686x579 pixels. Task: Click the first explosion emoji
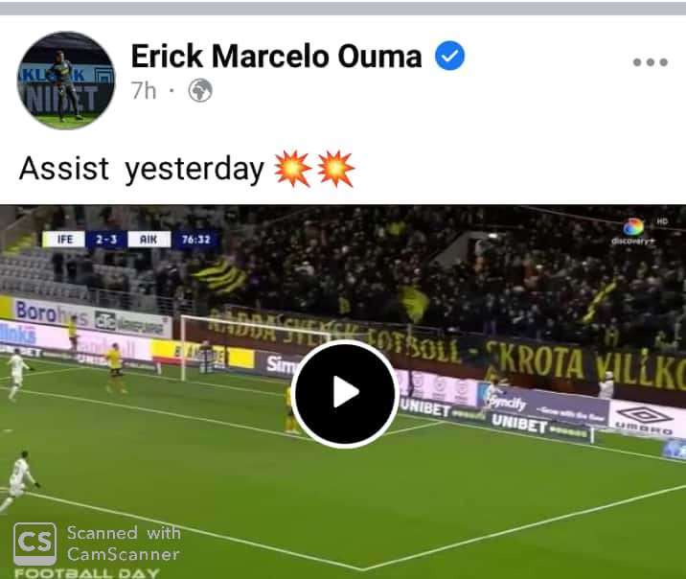pos(292,169)
